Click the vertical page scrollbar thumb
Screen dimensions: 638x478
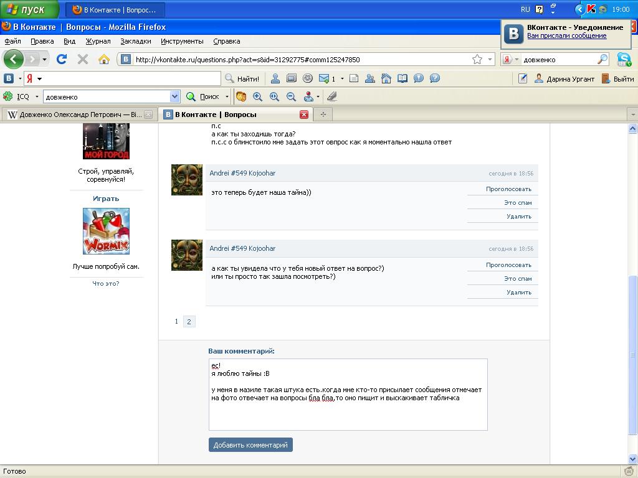pyautogui.click(x=633, y=355)
